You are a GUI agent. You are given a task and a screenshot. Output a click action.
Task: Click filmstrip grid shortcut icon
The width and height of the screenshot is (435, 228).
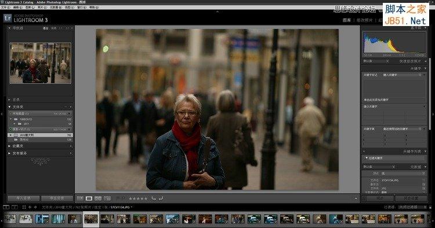(24, 207)
